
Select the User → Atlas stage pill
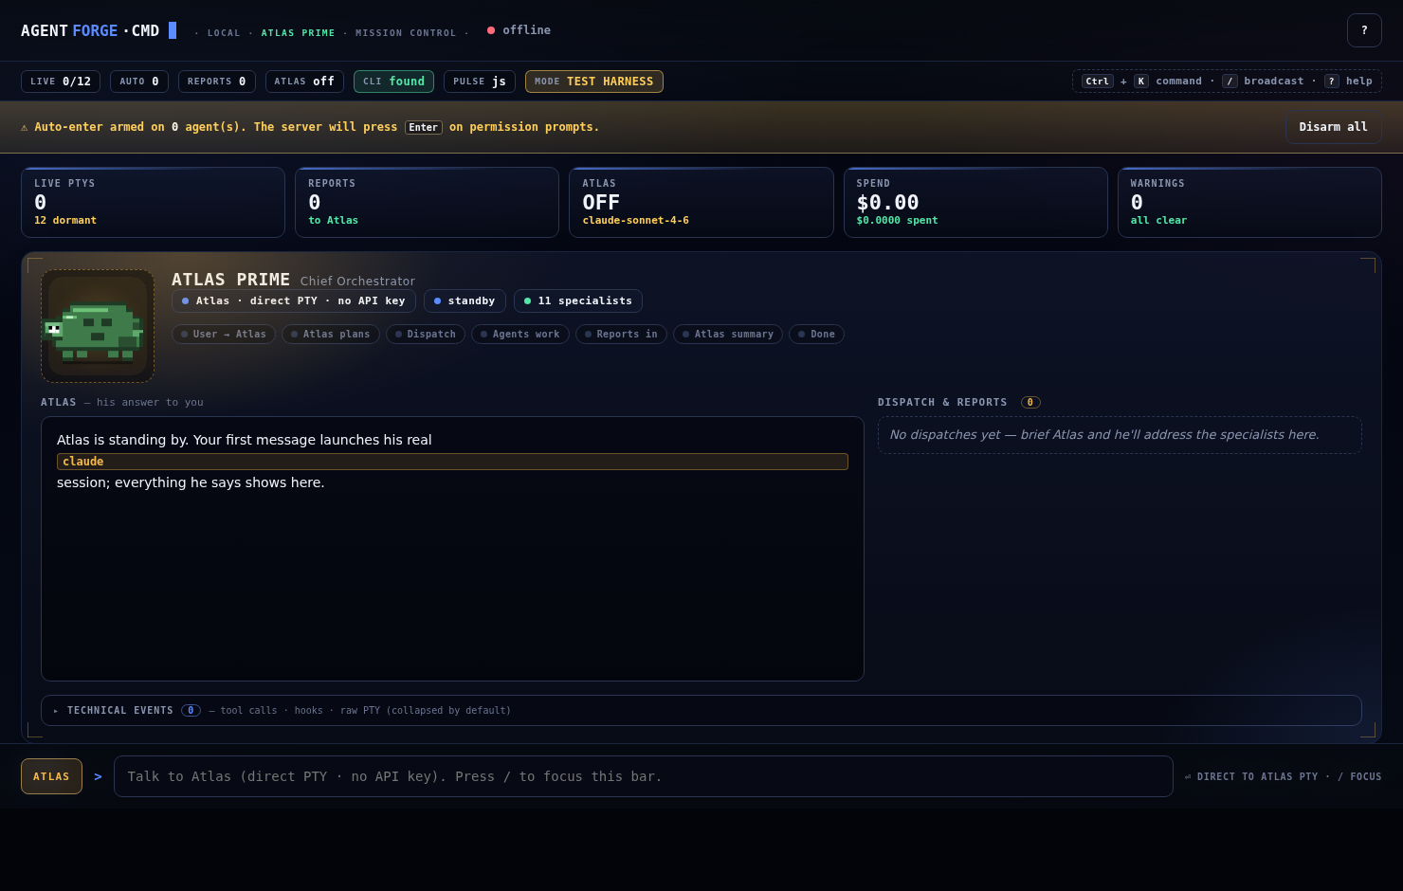click(224, 334)
